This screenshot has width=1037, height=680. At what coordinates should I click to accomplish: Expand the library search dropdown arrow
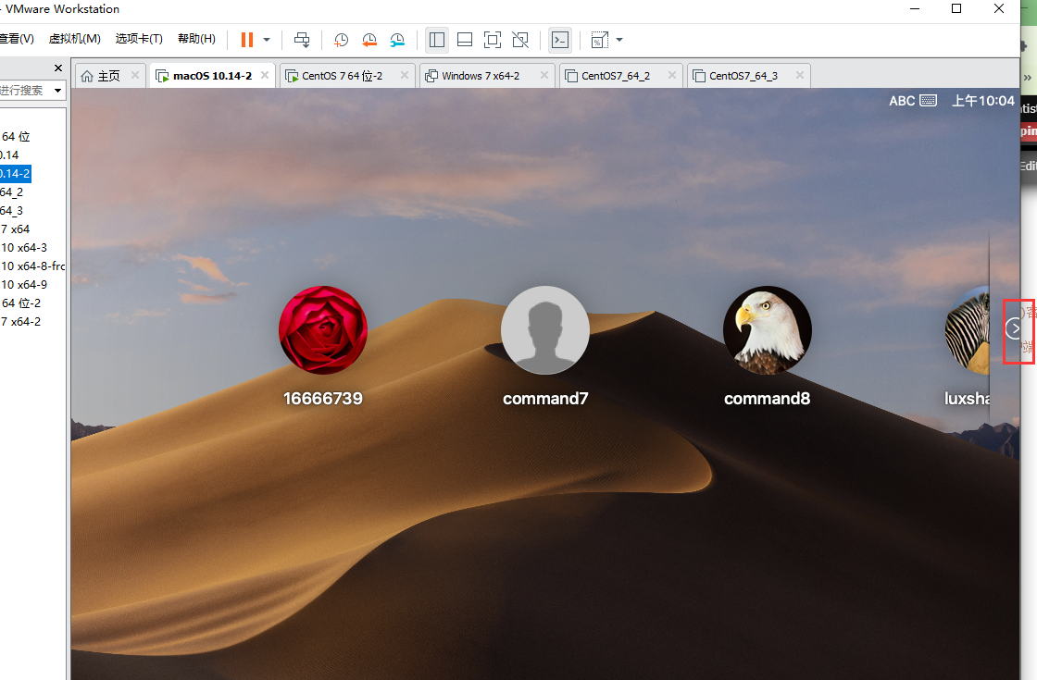click(x=58, y=90)
